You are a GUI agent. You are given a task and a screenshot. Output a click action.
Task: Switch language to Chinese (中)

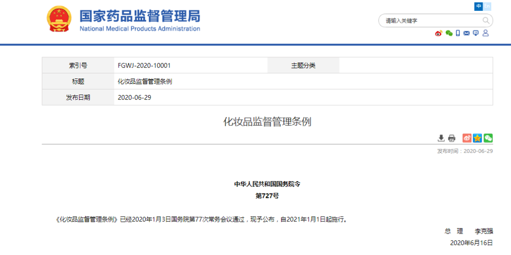tap(478, 7)
